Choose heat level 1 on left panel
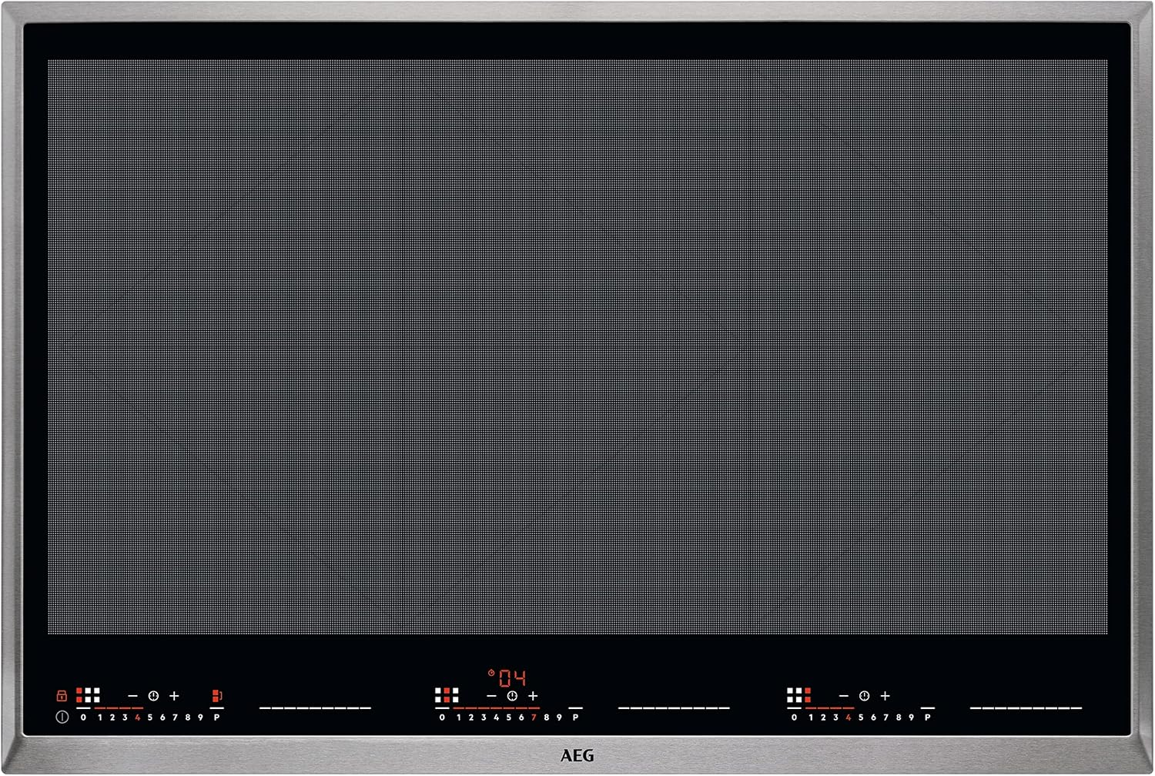The height and width of the screenshot is (776, 1155). tap(99, 717)
